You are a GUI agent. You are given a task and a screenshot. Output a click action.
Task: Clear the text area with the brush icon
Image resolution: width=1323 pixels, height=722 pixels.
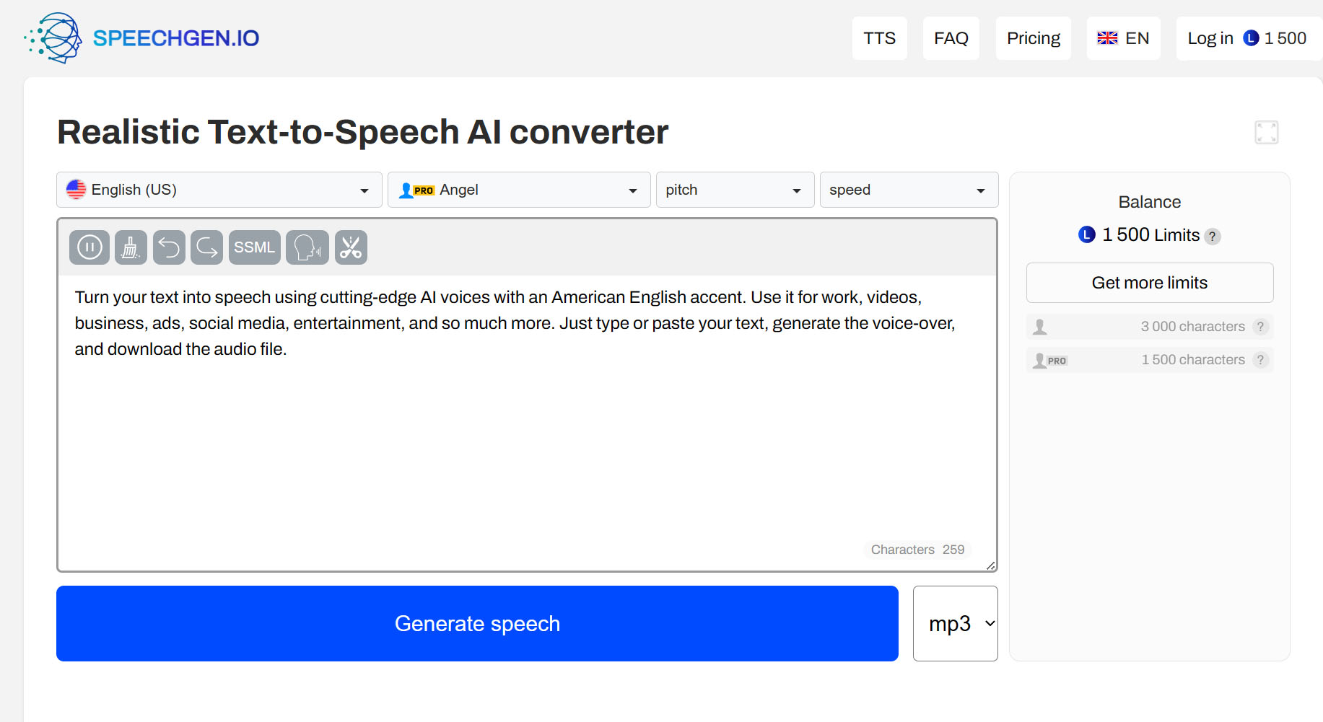131,247
